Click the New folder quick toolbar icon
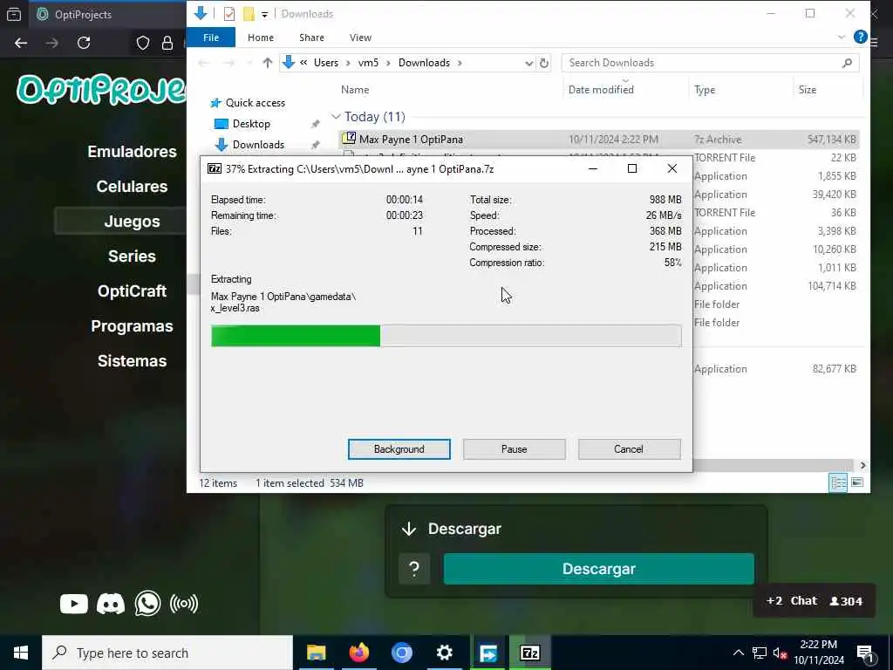893x670 pixels. pos(249,14)
